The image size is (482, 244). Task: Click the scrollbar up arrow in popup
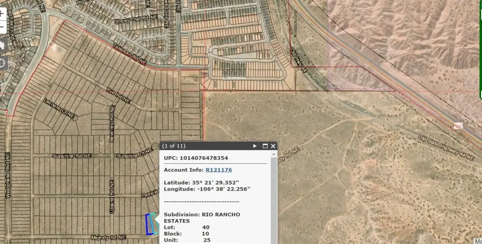pos(274,153)
